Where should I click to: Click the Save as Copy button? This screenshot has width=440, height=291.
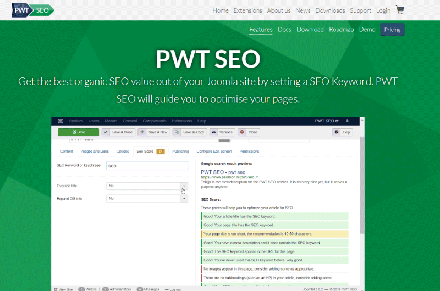click(x=190, y=132)
